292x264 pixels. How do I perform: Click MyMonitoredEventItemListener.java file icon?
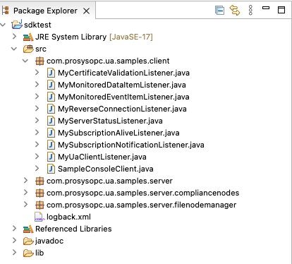[51, 97]
